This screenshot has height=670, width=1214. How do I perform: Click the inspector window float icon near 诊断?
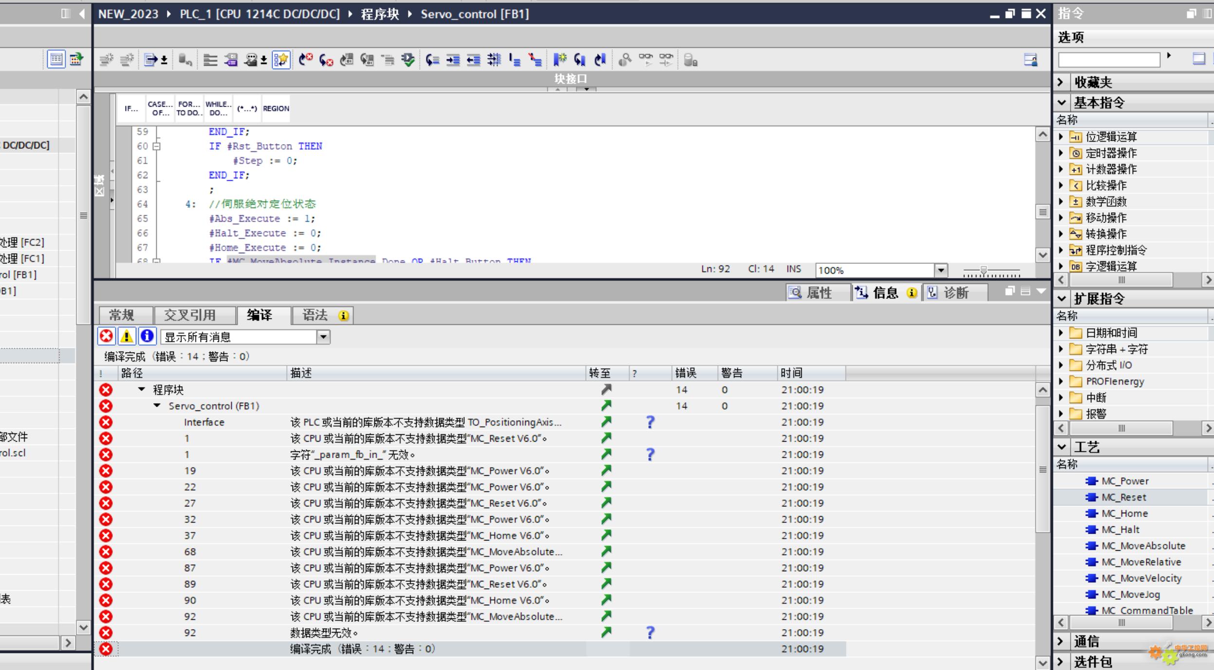point(1010,291)
